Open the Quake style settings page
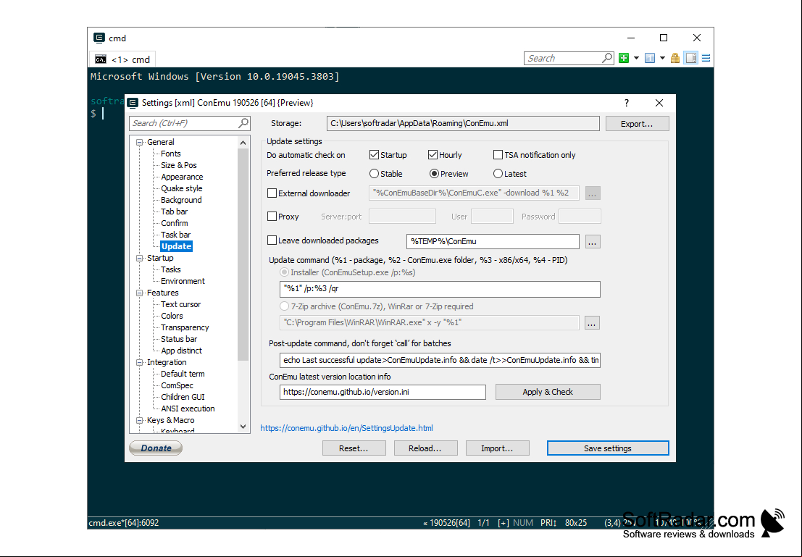Viewport: 802px width, 557px height. (x=182, y=188)
